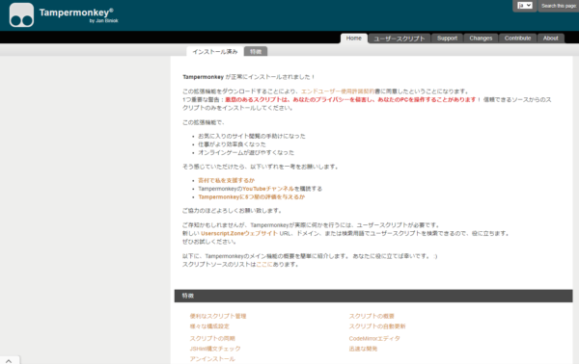Open the エンドユーザー使用許諾契約 link
Screen dimensions: 579x364
(x=338, y=91)
